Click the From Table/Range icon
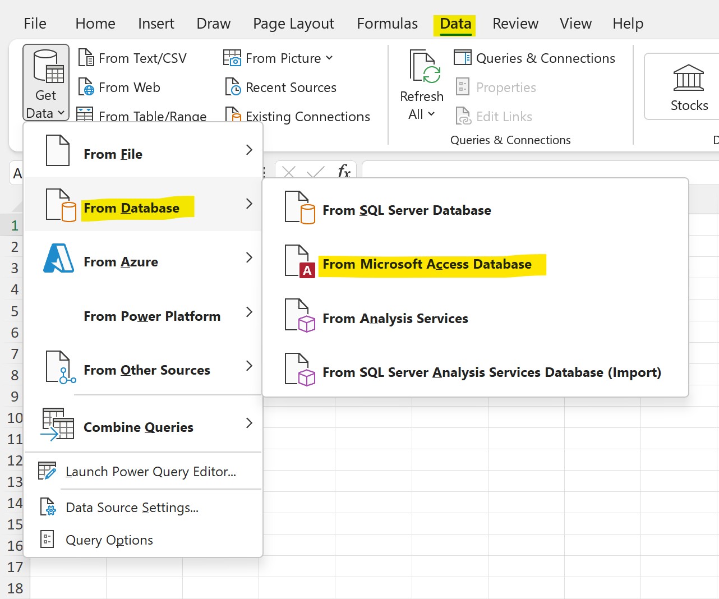This screenshot has width=719, height=599. pyautogui.click(x=85, y=115)
